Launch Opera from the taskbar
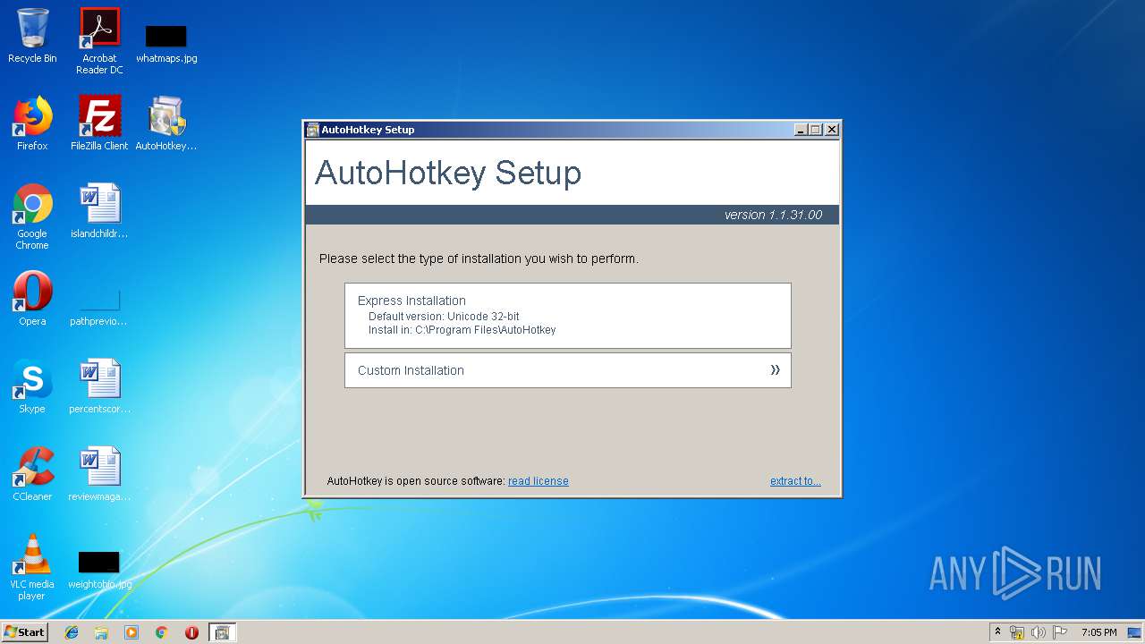 tap(191, 632)
